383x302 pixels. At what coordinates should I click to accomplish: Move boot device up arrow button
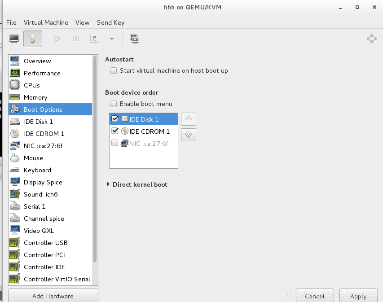188,119
